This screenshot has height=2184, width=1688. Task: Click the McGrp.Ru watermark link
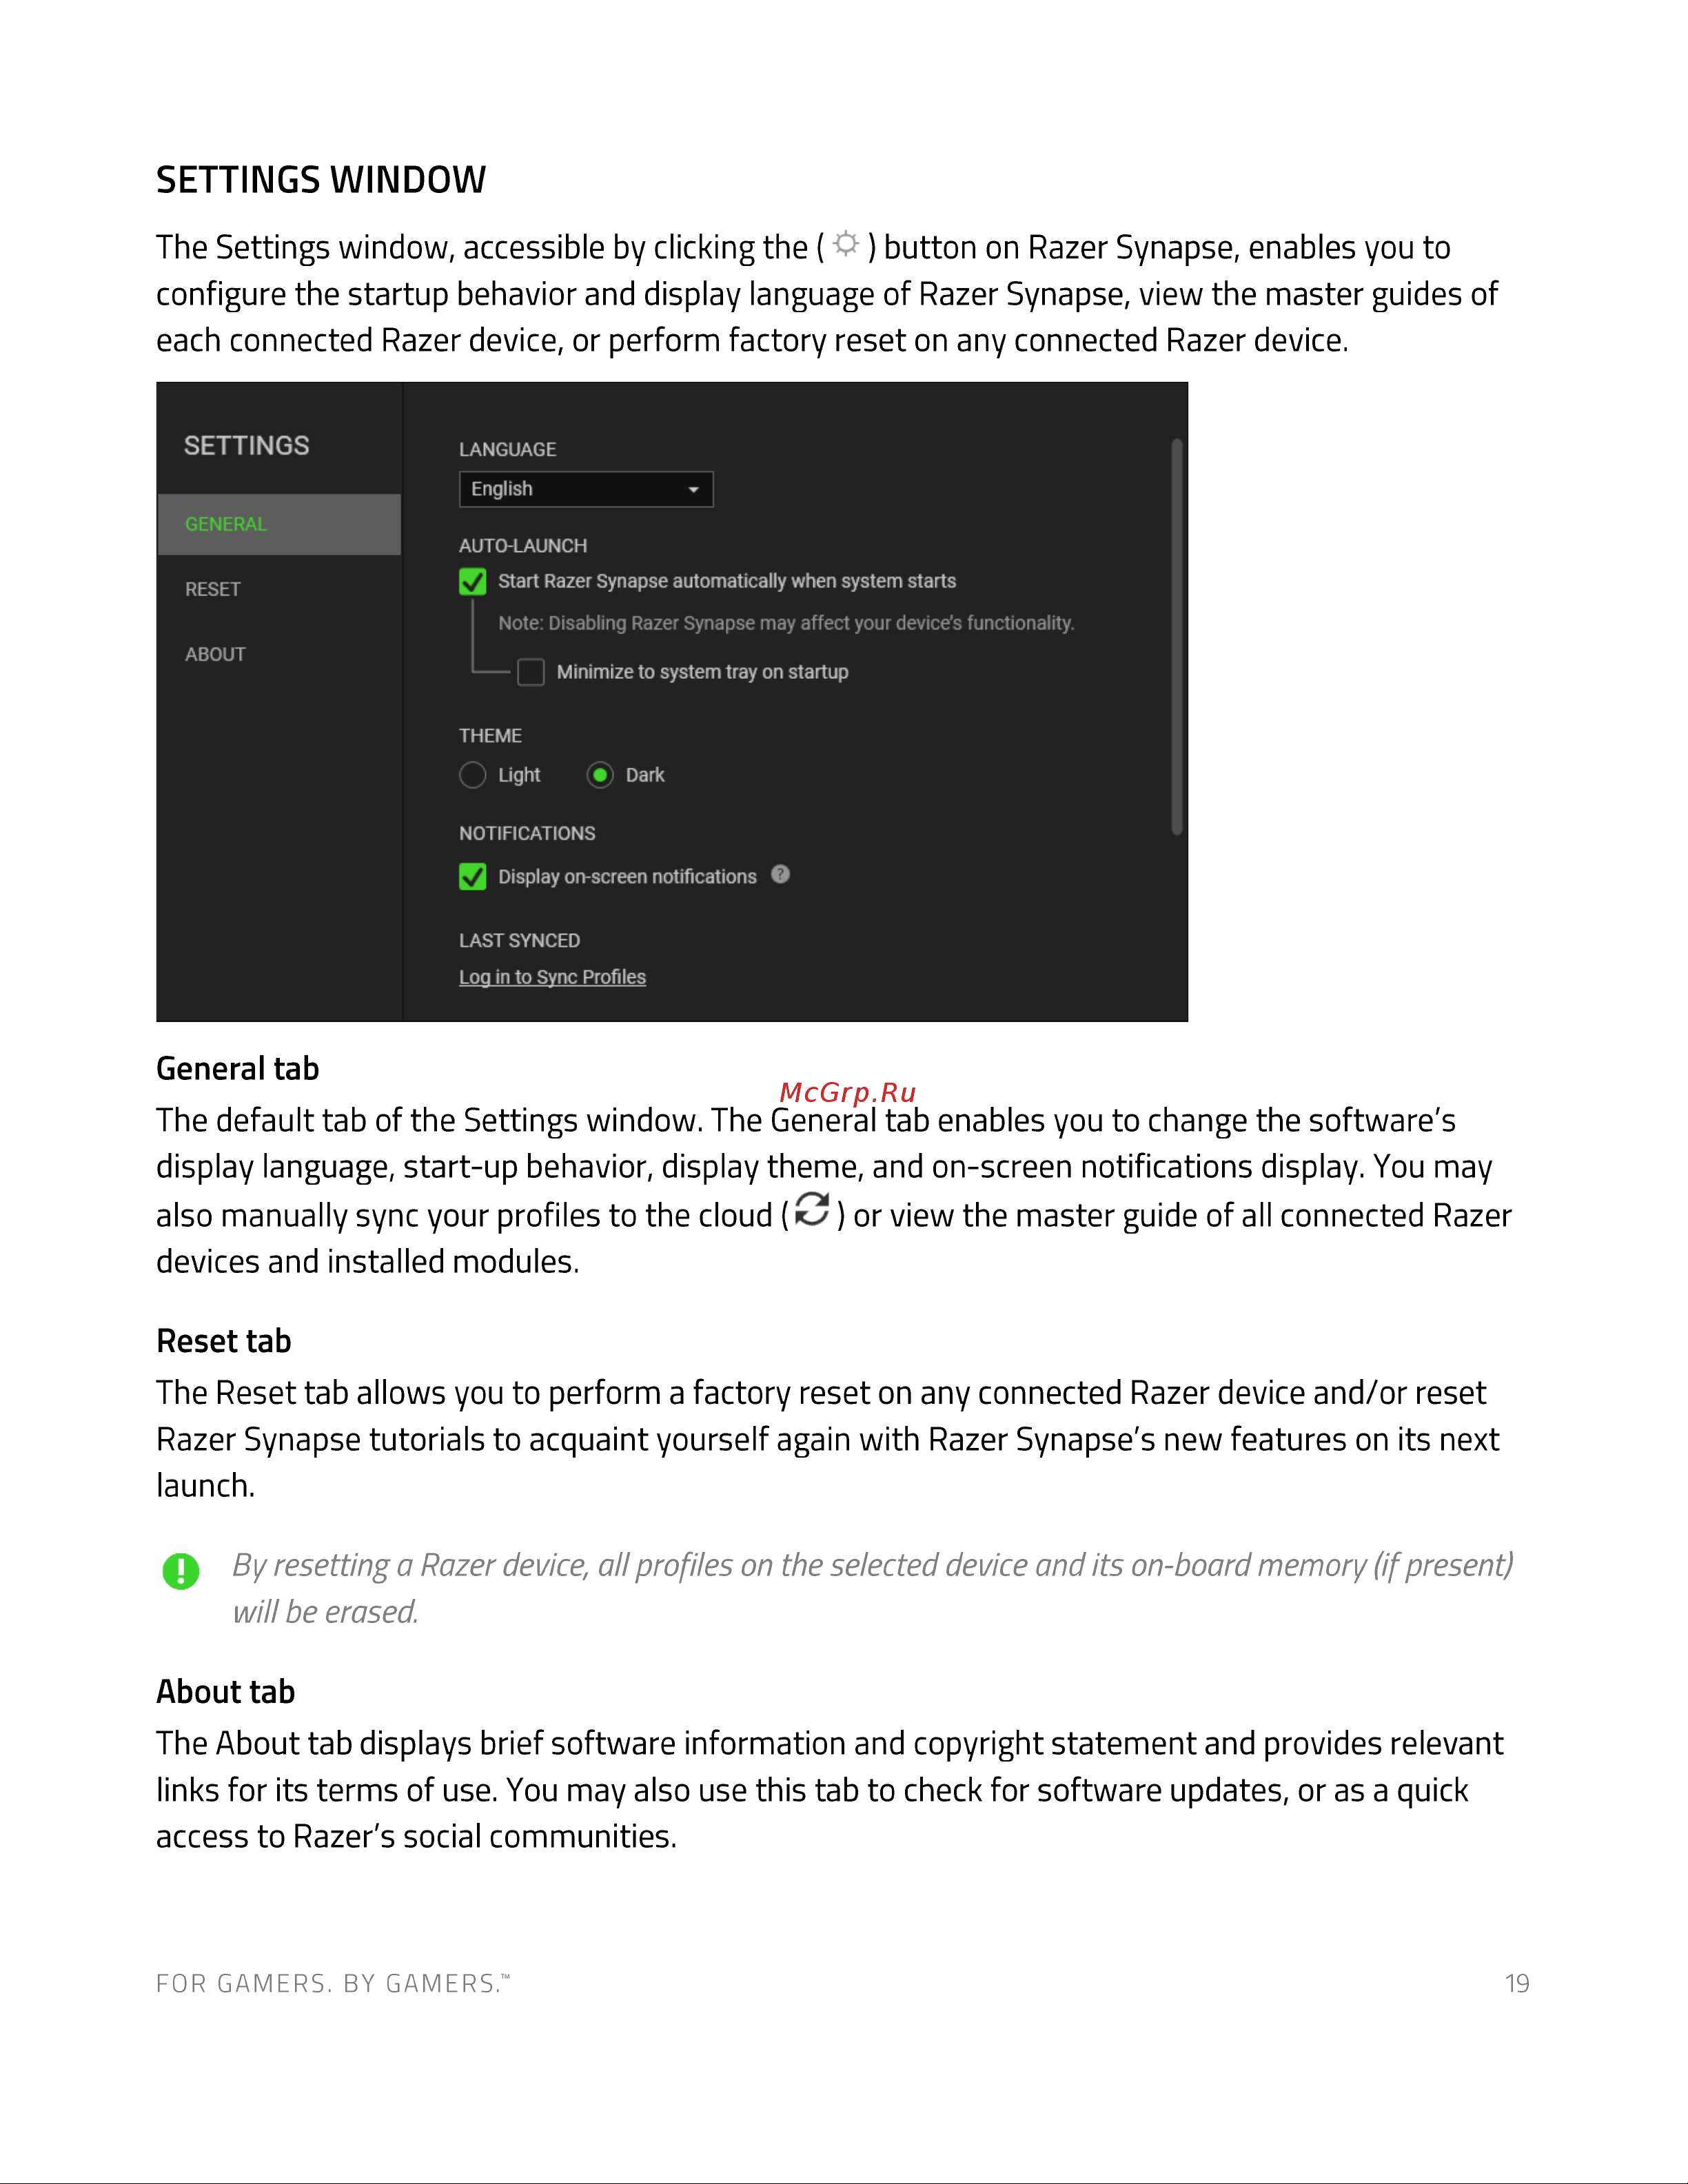(x=848, y=1092)
